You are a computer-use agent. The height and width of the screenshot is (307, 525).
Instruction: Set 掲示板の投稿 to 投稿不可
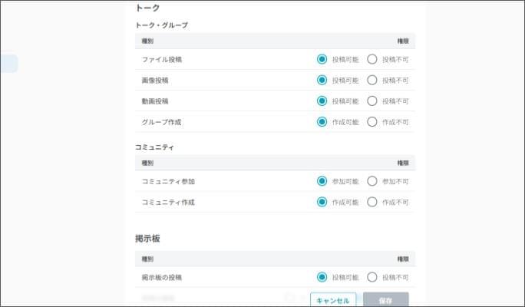pos(372,277)
